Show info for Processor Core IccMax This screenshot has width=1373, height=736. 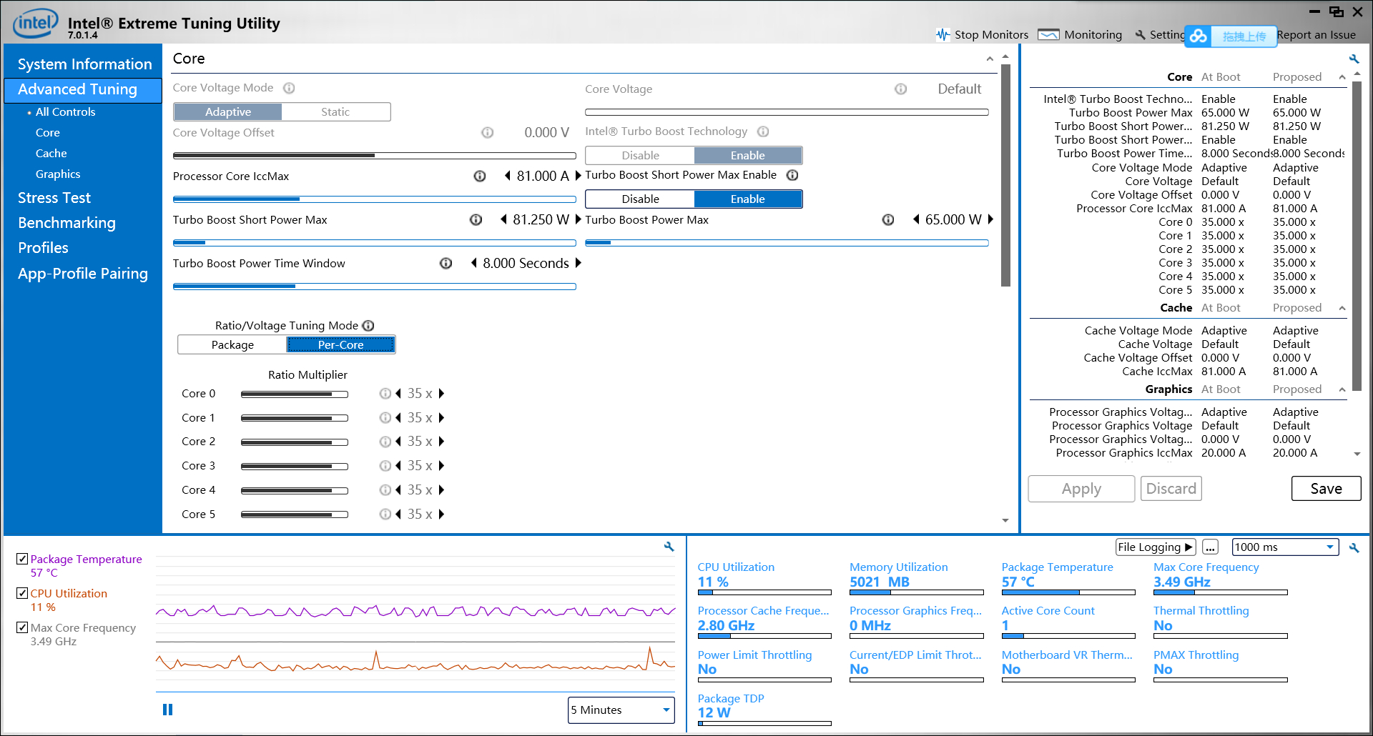480,176
